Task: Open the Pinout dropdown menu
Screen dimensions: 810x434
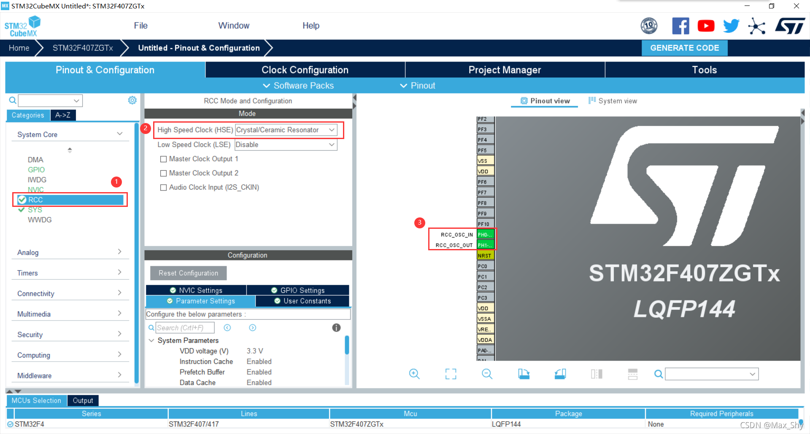Action: [418, 86]
